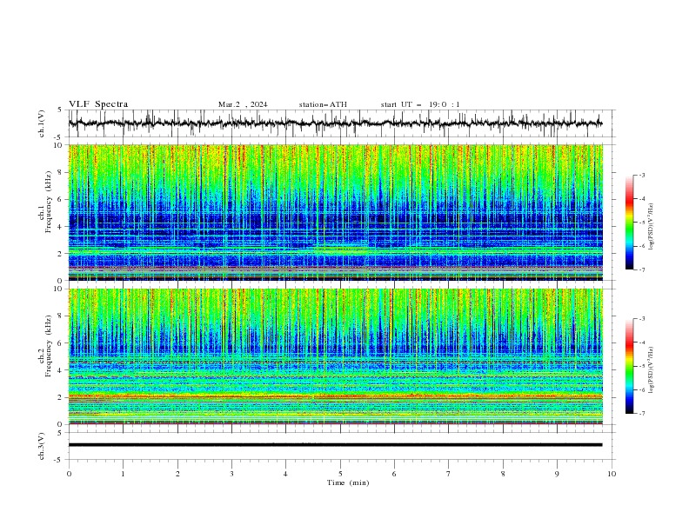Screen dimensions: 689x532
Task: Click the ch.1 spectrogram panel
Action: (x=335, y=212)
